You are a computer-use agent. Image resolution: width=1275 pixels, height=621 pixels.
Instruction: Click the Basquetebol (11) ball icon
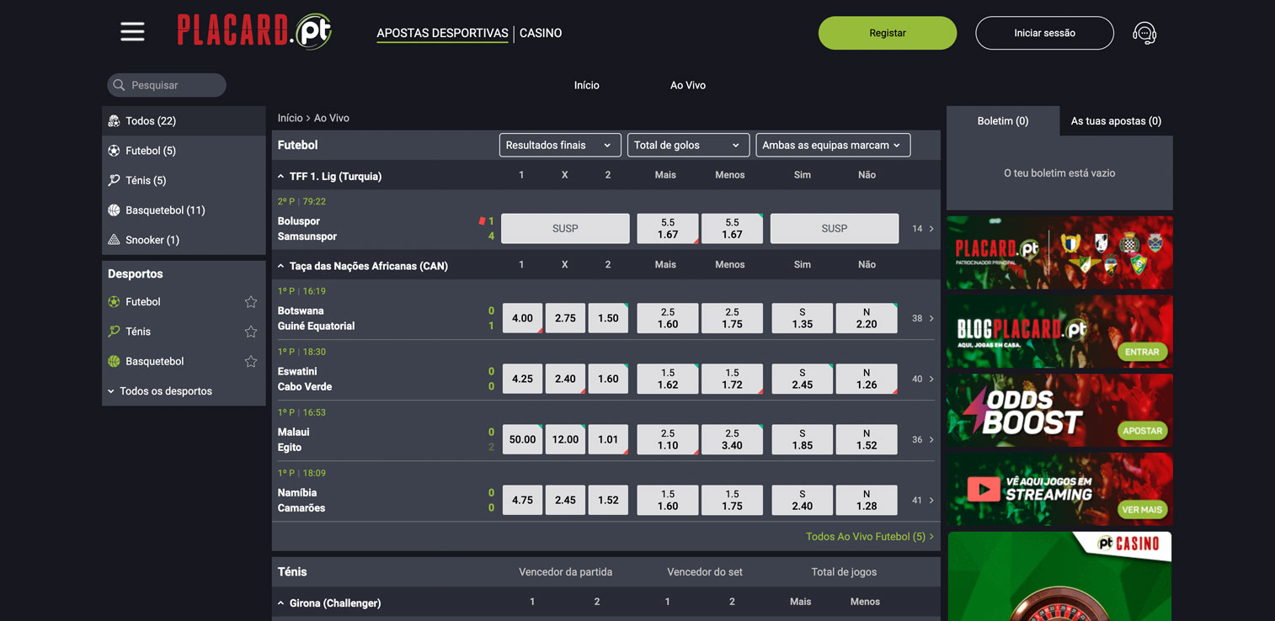115,210
